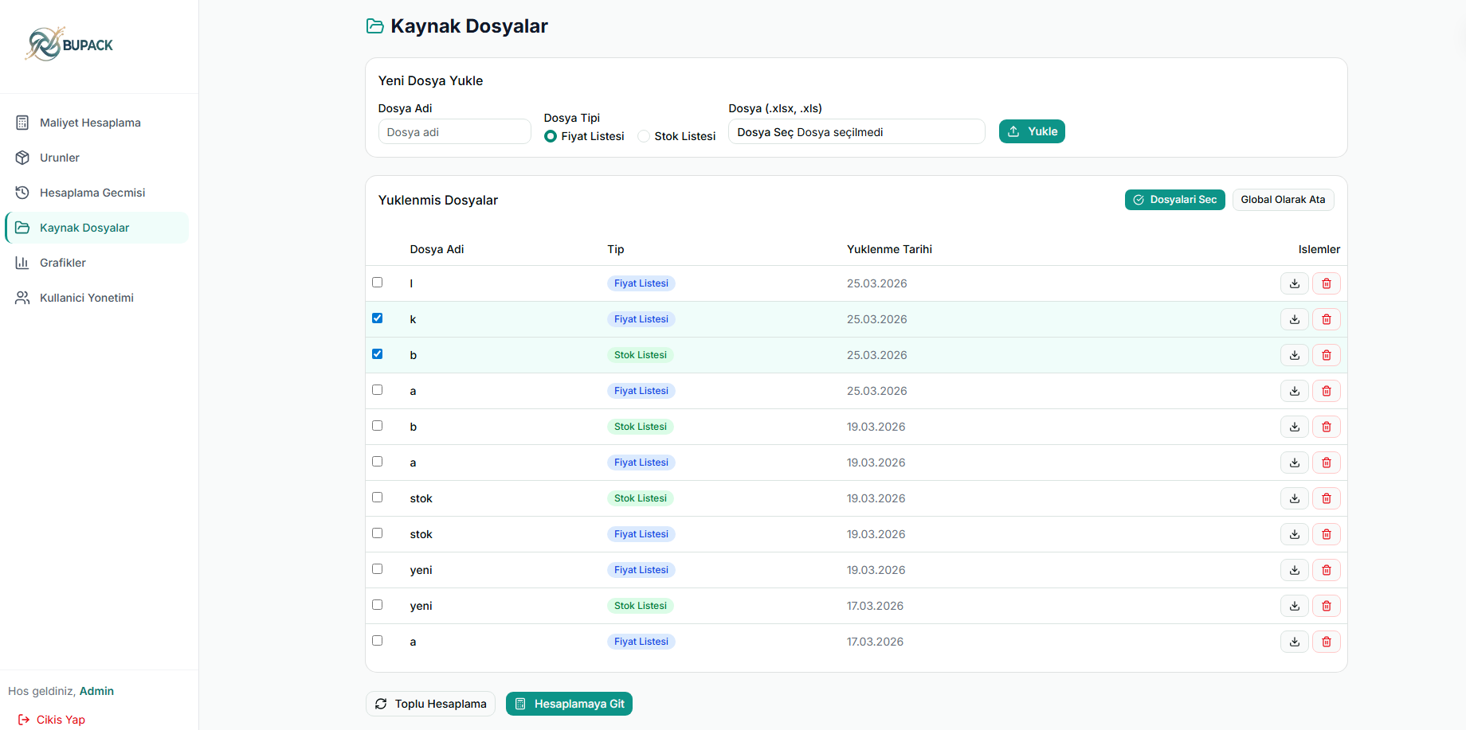Delete the checked file 'k'
1466x730 pixels.
point(1326,319)
